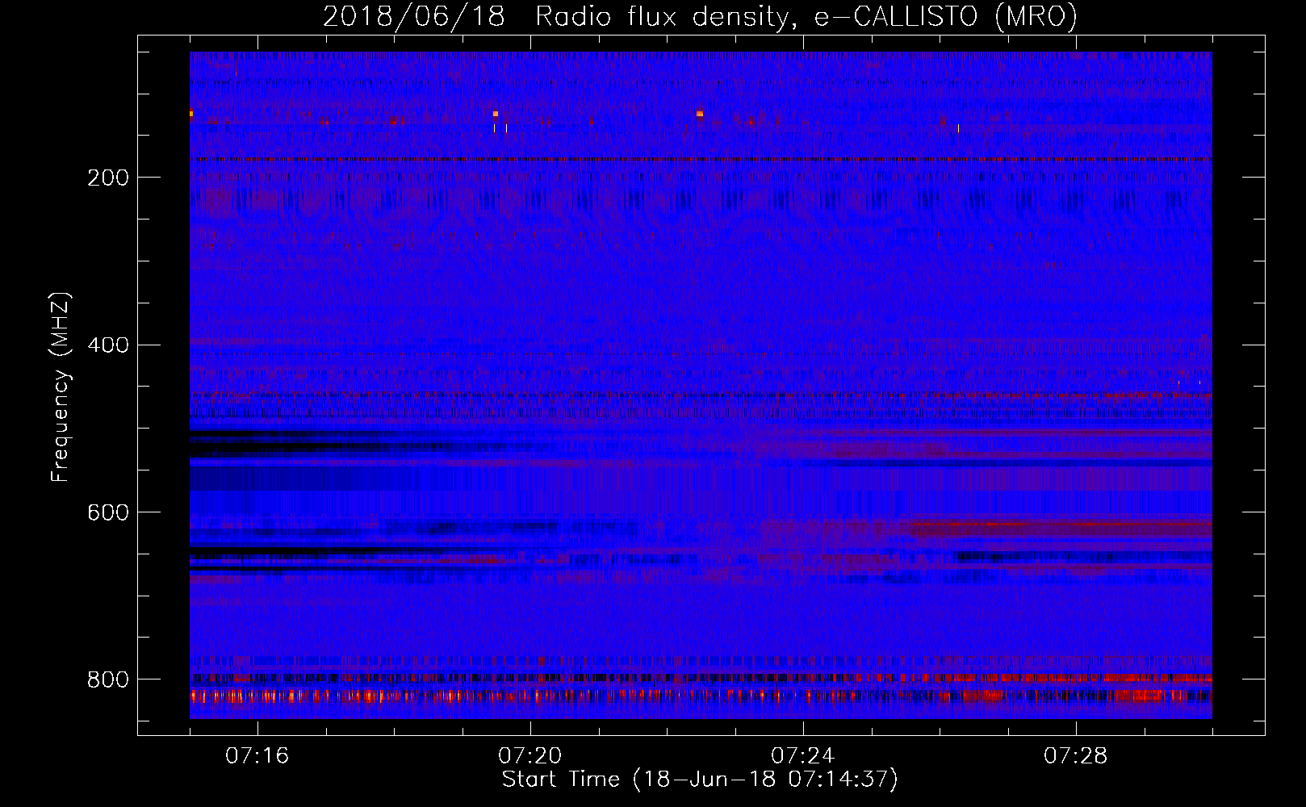Click the "Start Time (18-Jun-18 07:14:37)" x-axis label
The image size is (1306, 807).
click(x=700, y=780)
